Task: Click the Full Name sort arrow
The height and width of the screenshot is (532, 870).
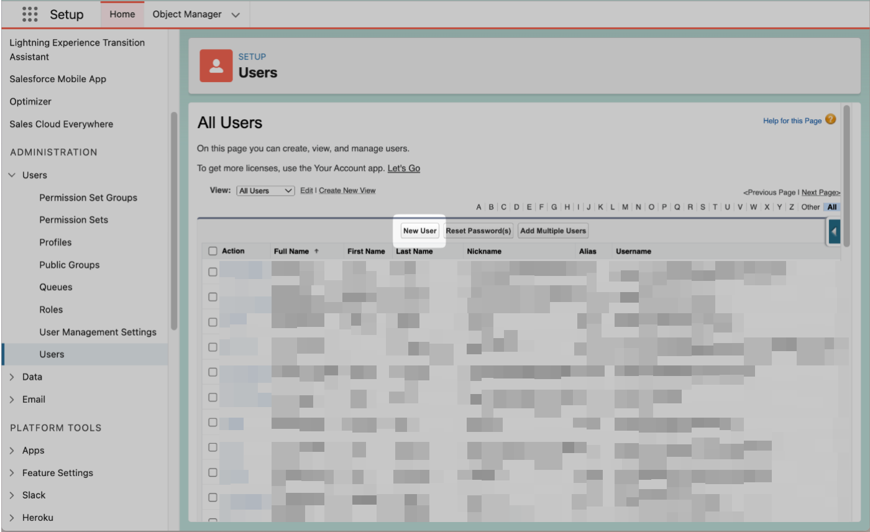Action: click(316, 251)
